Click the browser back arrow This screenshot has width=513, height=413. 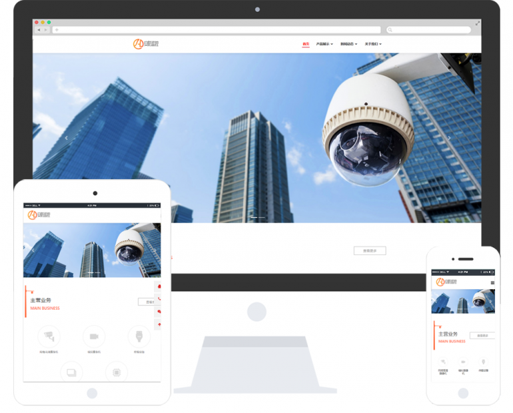click(39, 30)
